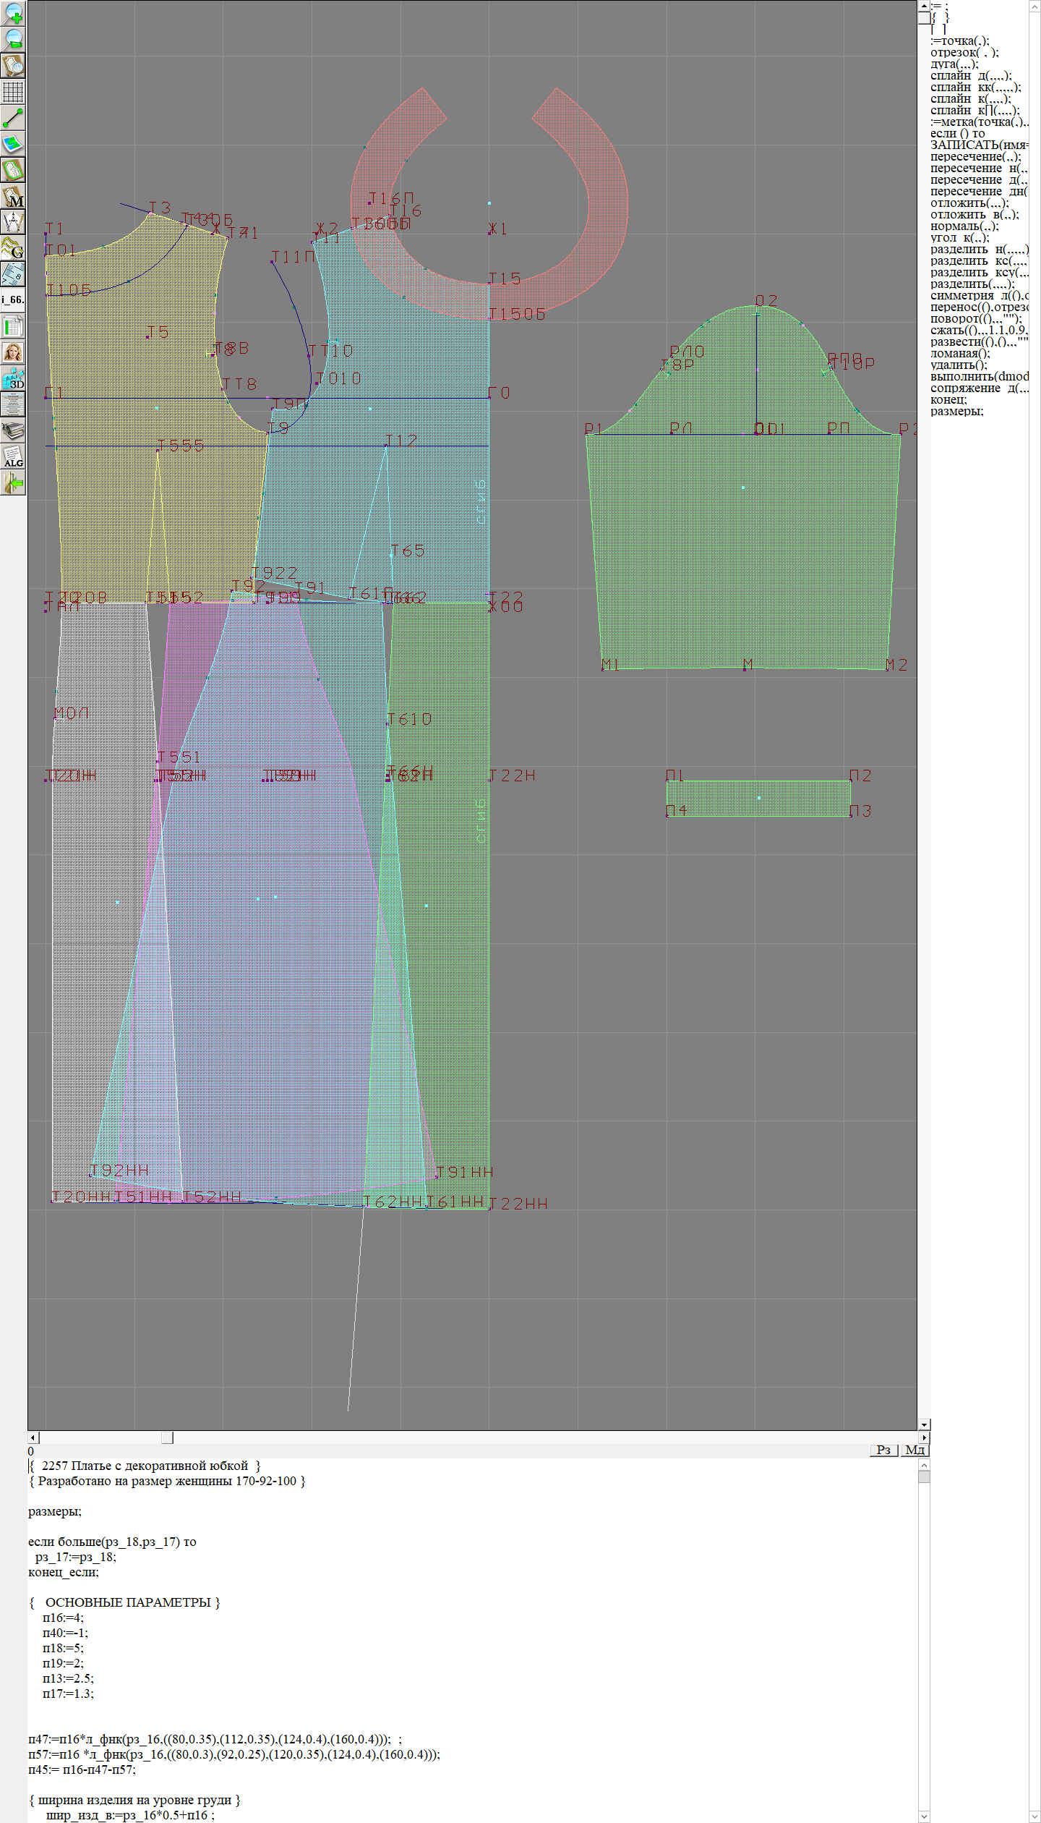Select the line segment tool icon
Viewport: 1041px width, 1823px height.
click(x=13, y=118)
